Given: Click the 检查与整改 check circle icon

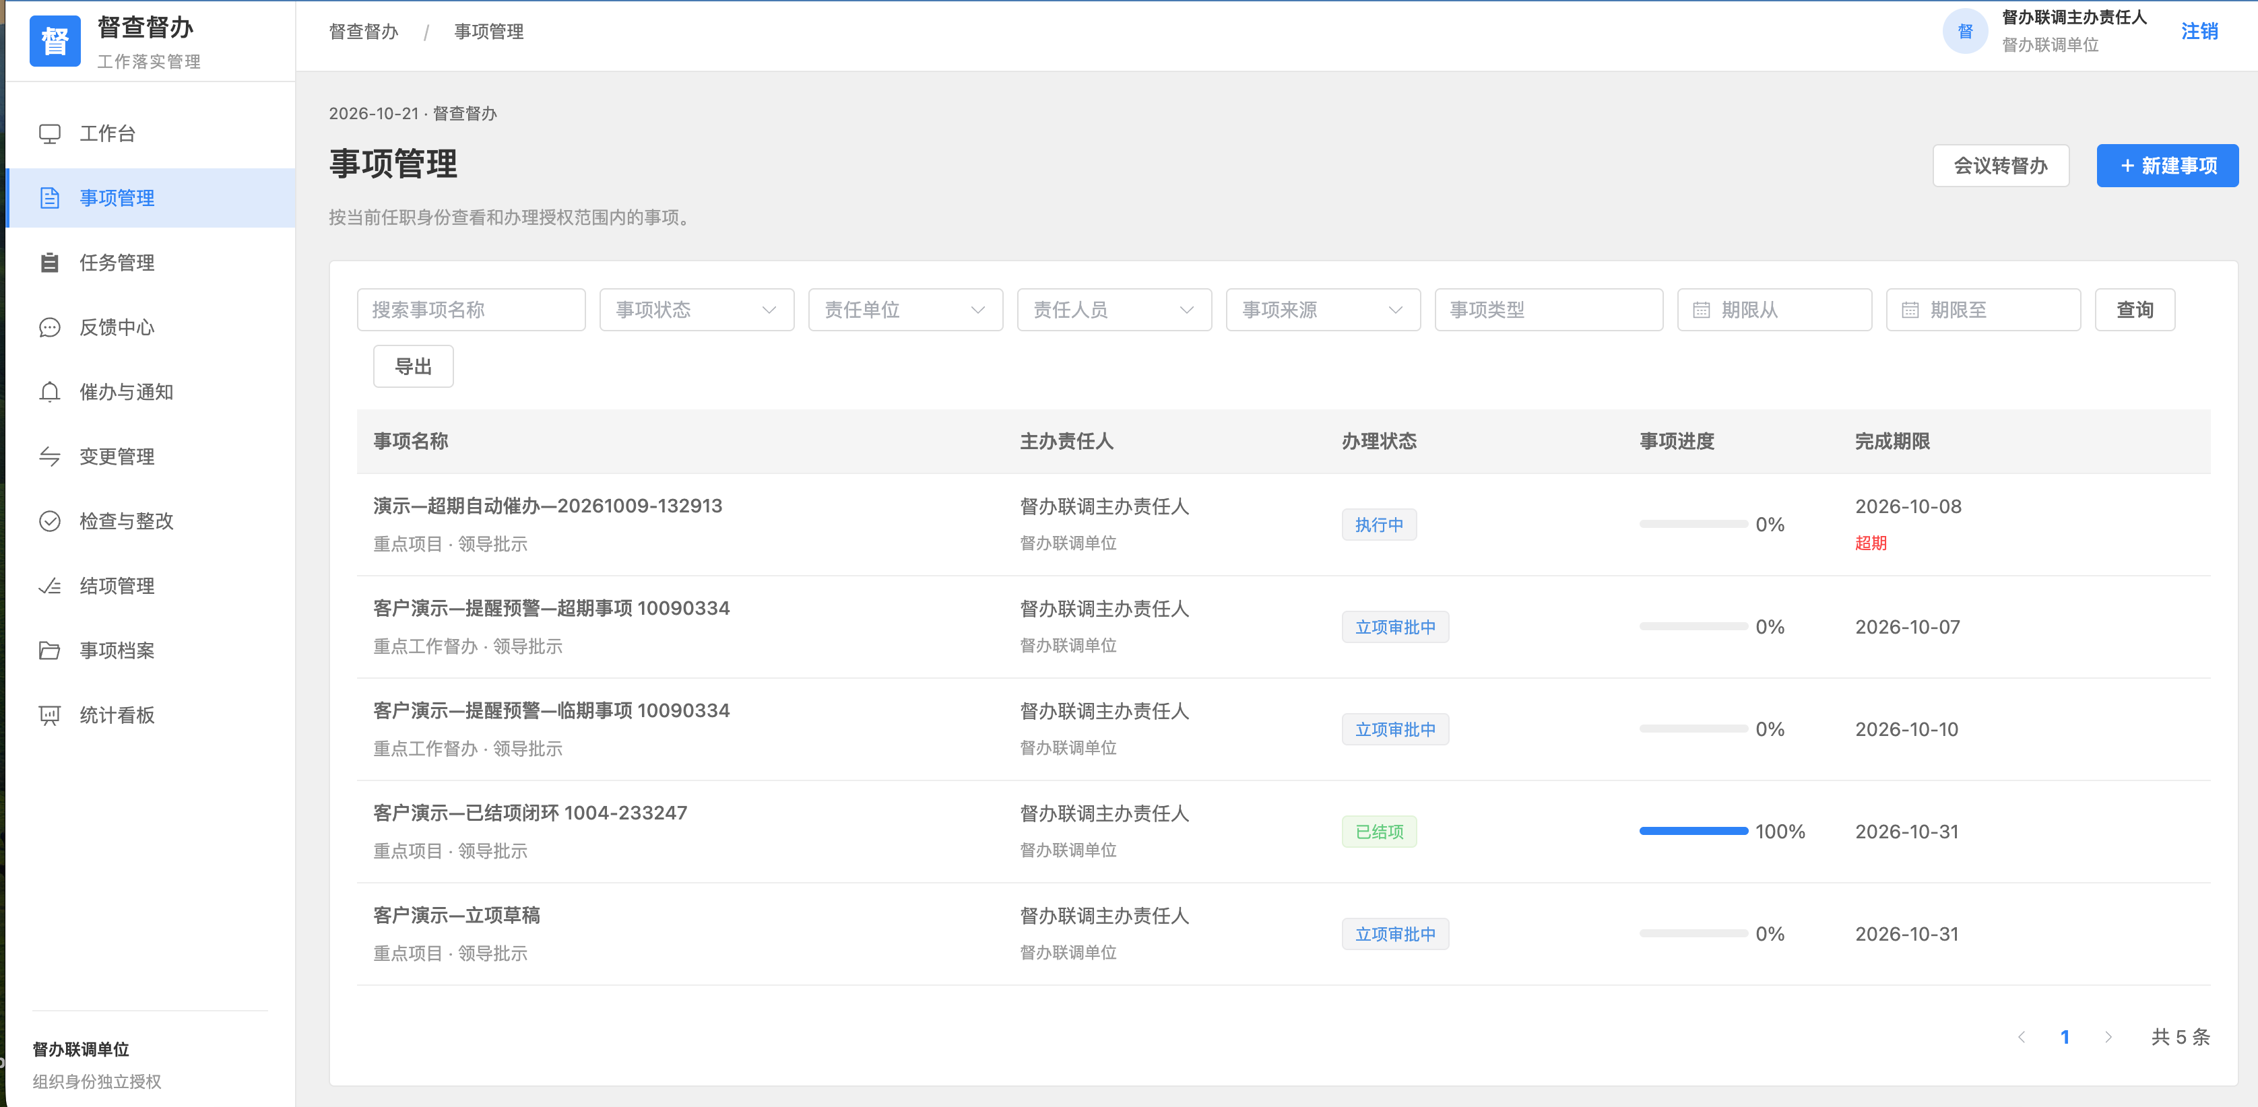Looking at the screenshot, I should click(50, 521).
